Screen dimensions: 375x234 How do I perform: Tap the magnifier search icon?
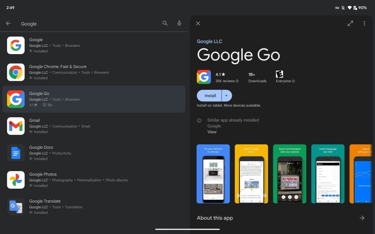click(x=165, y=23)
